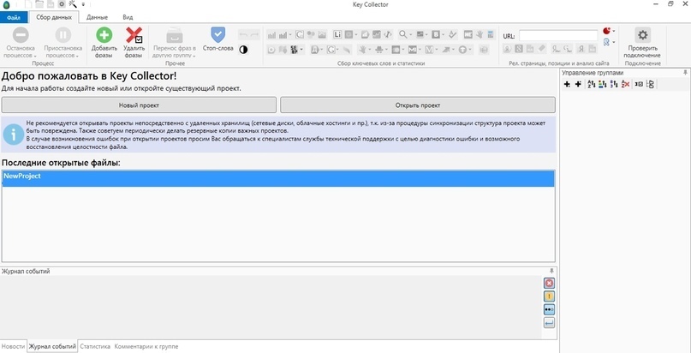Click the Key Collector egg logo icon
691x353 pixels.
pos(5,5)
